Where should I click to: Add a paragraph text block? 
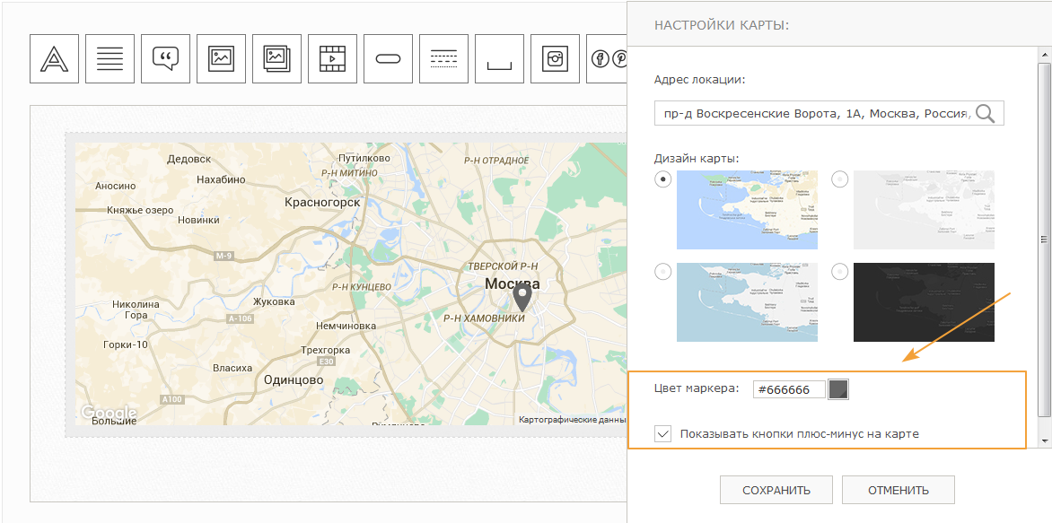tap(110, 59)
